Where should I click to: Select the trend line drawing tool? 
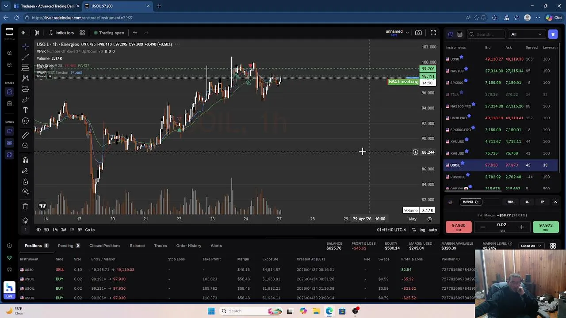(x=25, y=57)
